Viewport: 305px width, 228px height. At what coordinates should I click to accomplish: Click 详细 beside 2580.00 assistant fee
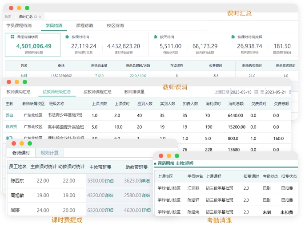(145, 195)
